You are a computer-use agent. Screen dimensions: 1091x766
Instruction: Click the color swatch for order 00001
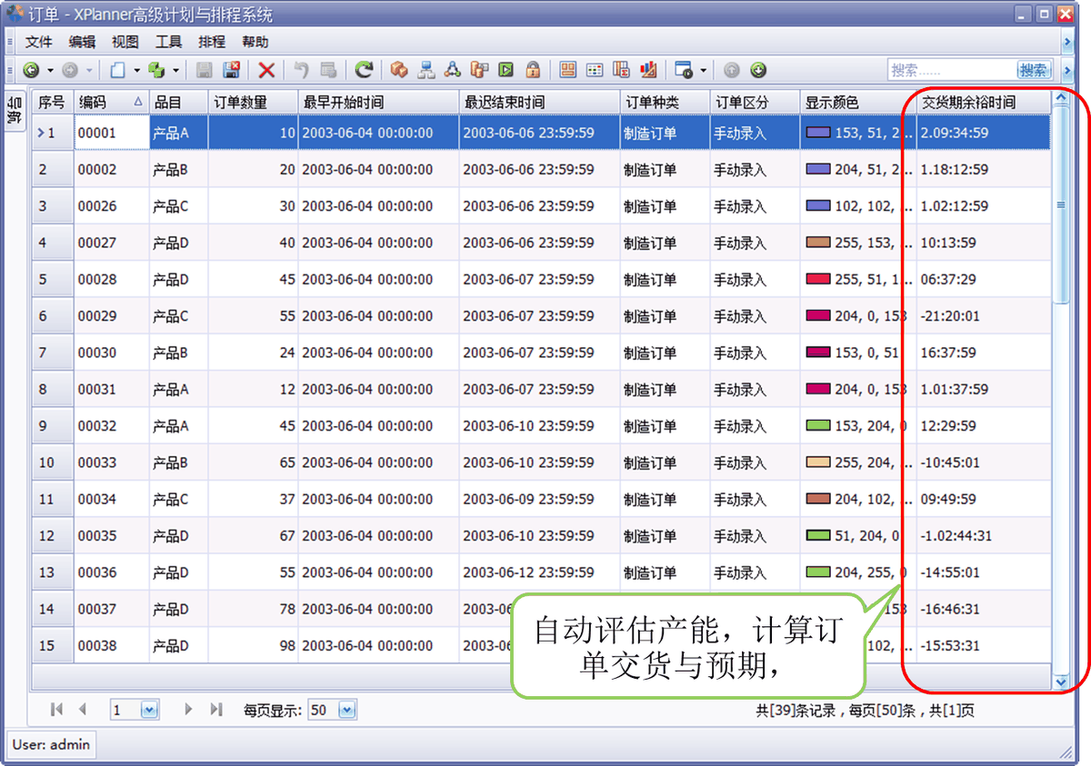(x=818, y=133)
